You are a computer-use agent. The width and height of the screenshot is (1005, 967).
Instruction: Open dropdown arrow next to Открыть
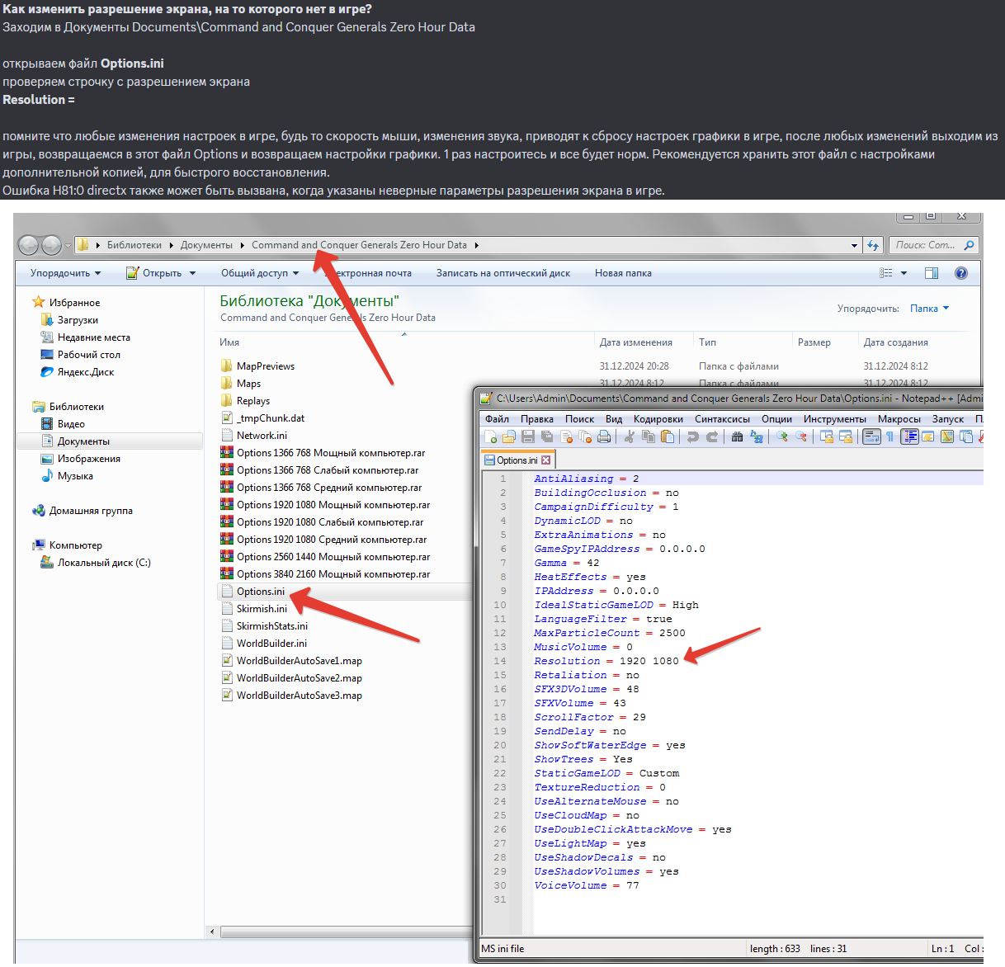[x=192, y=273]
